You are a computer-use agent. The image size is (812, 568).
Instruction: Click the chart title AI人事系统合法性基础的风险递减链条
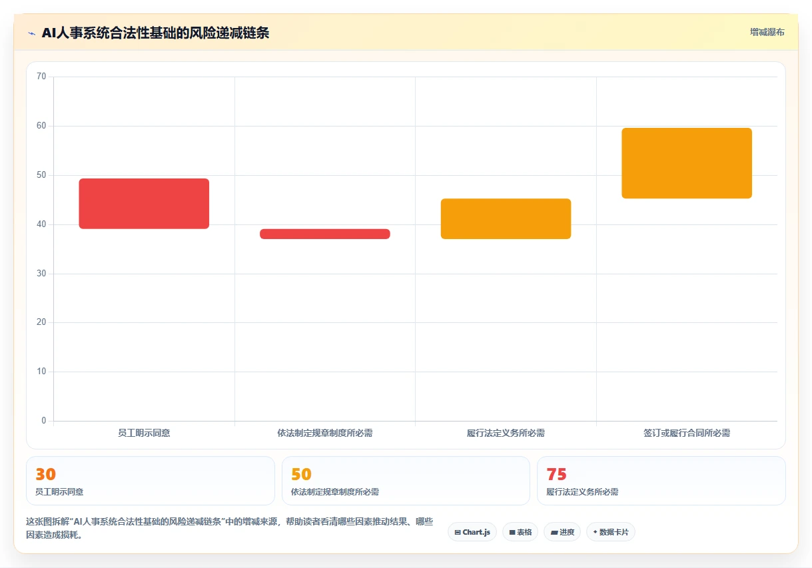[x=155, y=33]
